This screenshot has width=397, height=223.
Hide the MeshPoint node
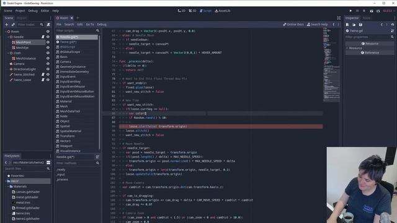click(x=48, y=42)
